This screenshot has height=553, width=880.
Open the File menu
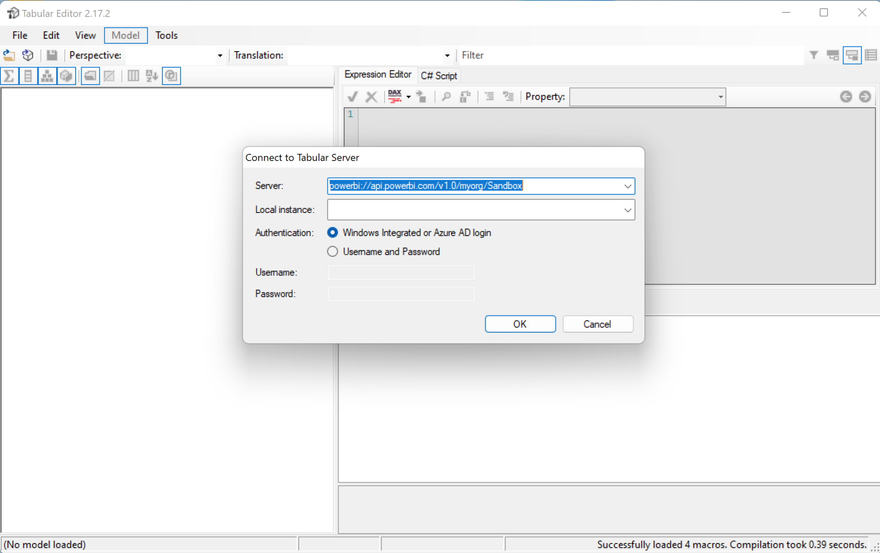(20, 35)
